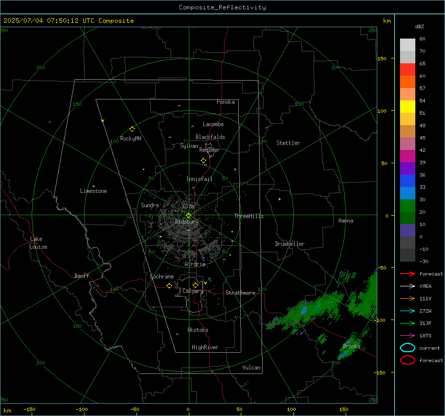
Task: Click the Airdrie label
Action: point(195,264)
